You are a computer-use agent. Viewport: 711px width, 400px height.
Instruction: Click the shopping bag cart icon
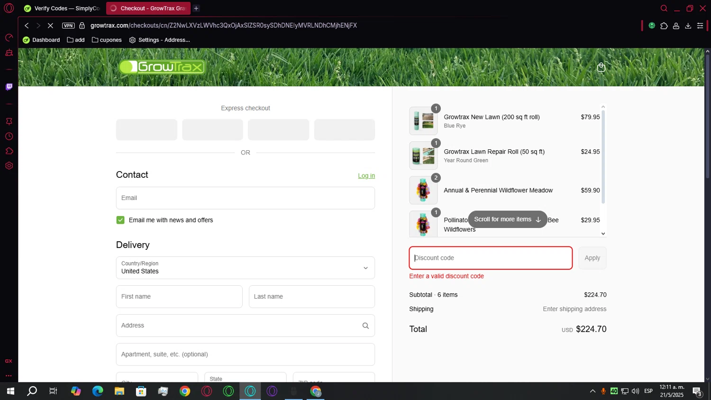[601, 67]
